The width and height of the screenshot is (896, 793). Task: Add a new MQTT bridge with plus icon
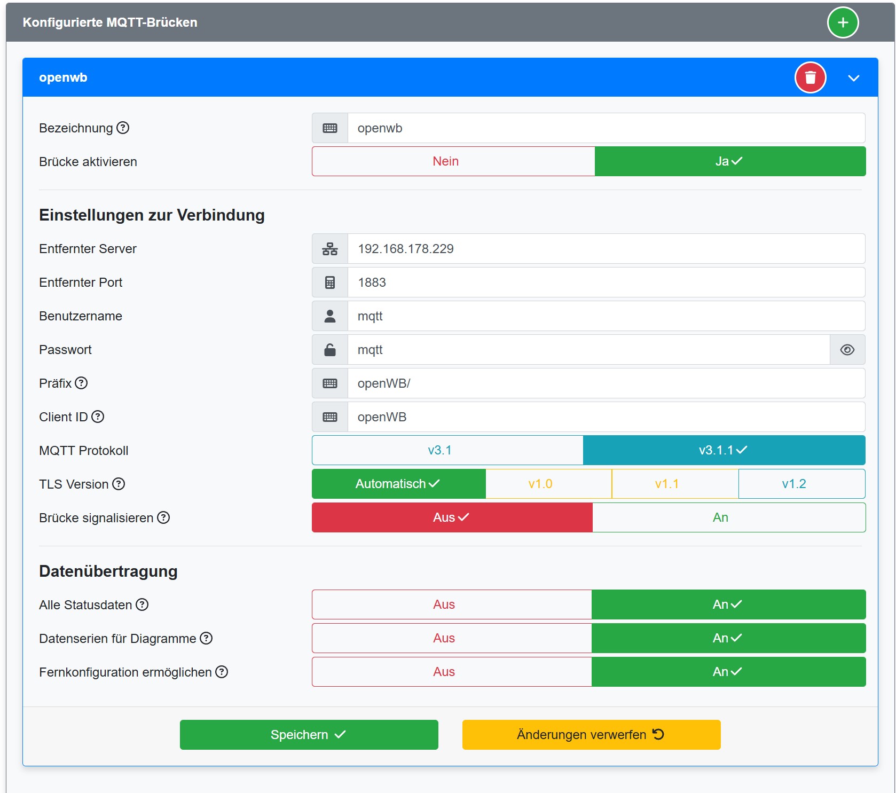point(842,22)
